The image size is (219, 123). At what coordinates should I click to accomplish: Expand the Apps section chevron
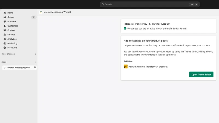click(x=36, y=62)
